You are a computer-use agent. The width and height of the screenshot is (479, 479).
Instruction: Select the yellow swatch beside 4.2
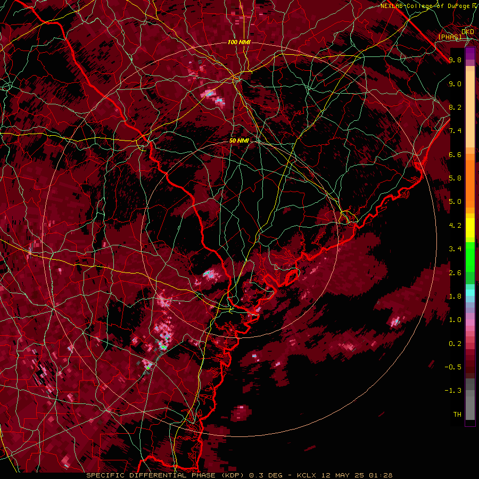470,228
